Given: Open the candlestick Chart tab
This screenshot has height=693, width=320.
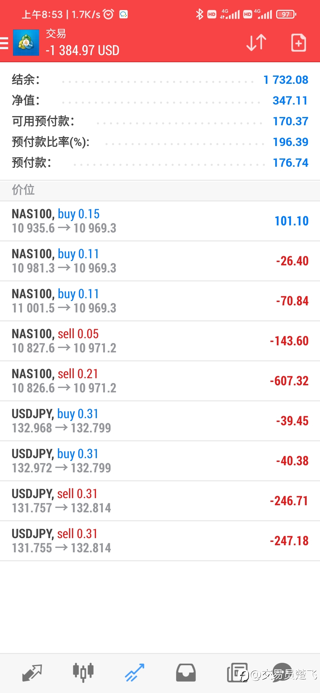Looking at the screenshot, I should [83, 673].
